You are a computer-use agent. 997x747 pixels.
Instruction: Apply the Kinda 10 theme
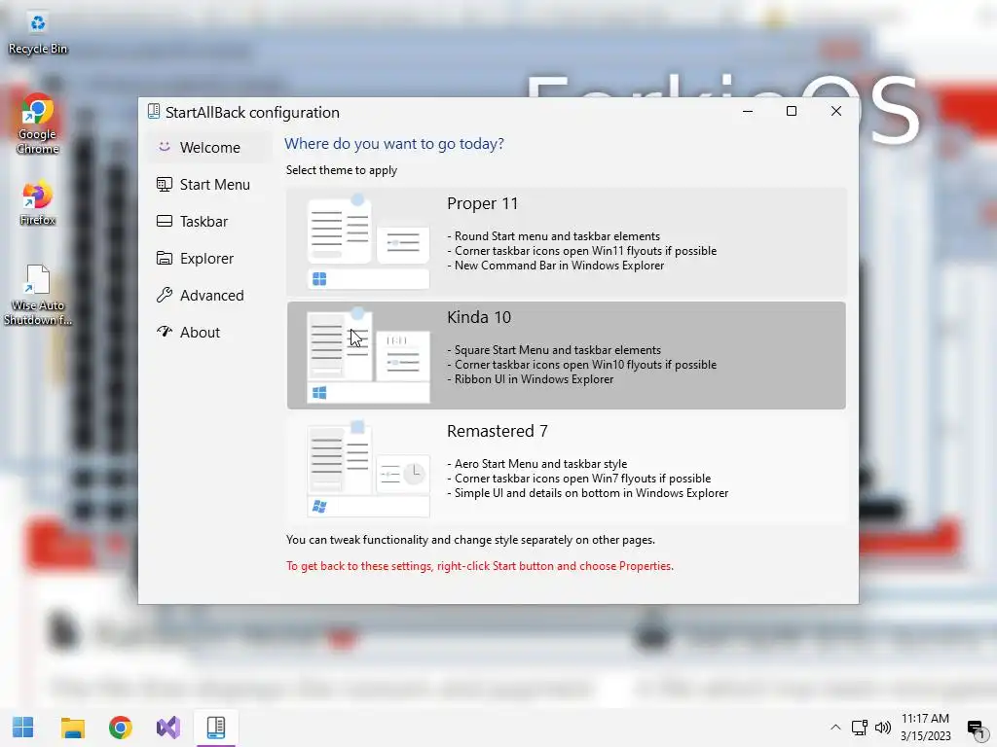(566, 355)
